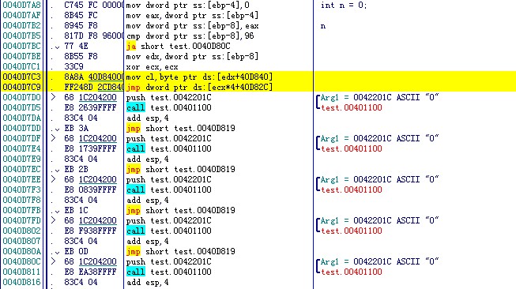The width and height of the screenshot is (516, 289).
Task: Select address 0040D7D5
Action: point(21,107)
